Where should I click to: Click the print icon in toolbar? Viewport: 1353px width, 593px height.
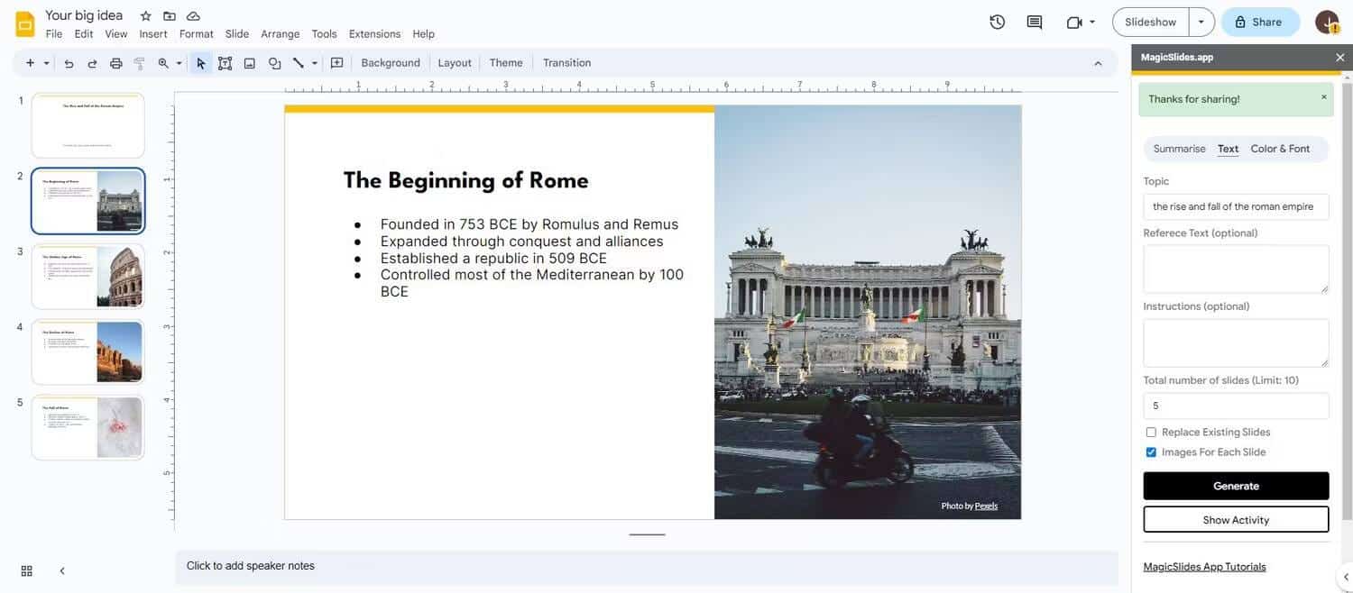(115, 63)
